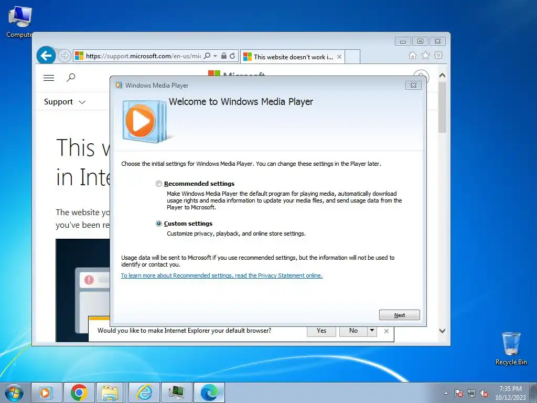Screen dimensions: 537x403
Task: Open the Tools gear in Internet Explorer
Action: pyautogui.click(x=438, y=55)
